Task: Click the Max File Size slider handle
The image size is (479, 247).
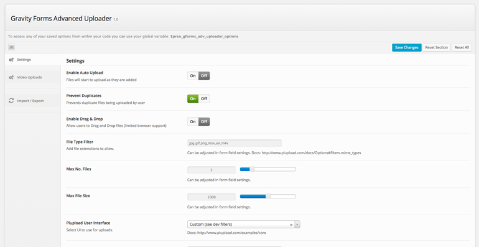Action: 268,196
